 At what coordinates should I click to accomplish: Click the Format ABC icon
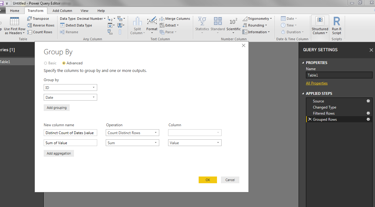point(152,21)
